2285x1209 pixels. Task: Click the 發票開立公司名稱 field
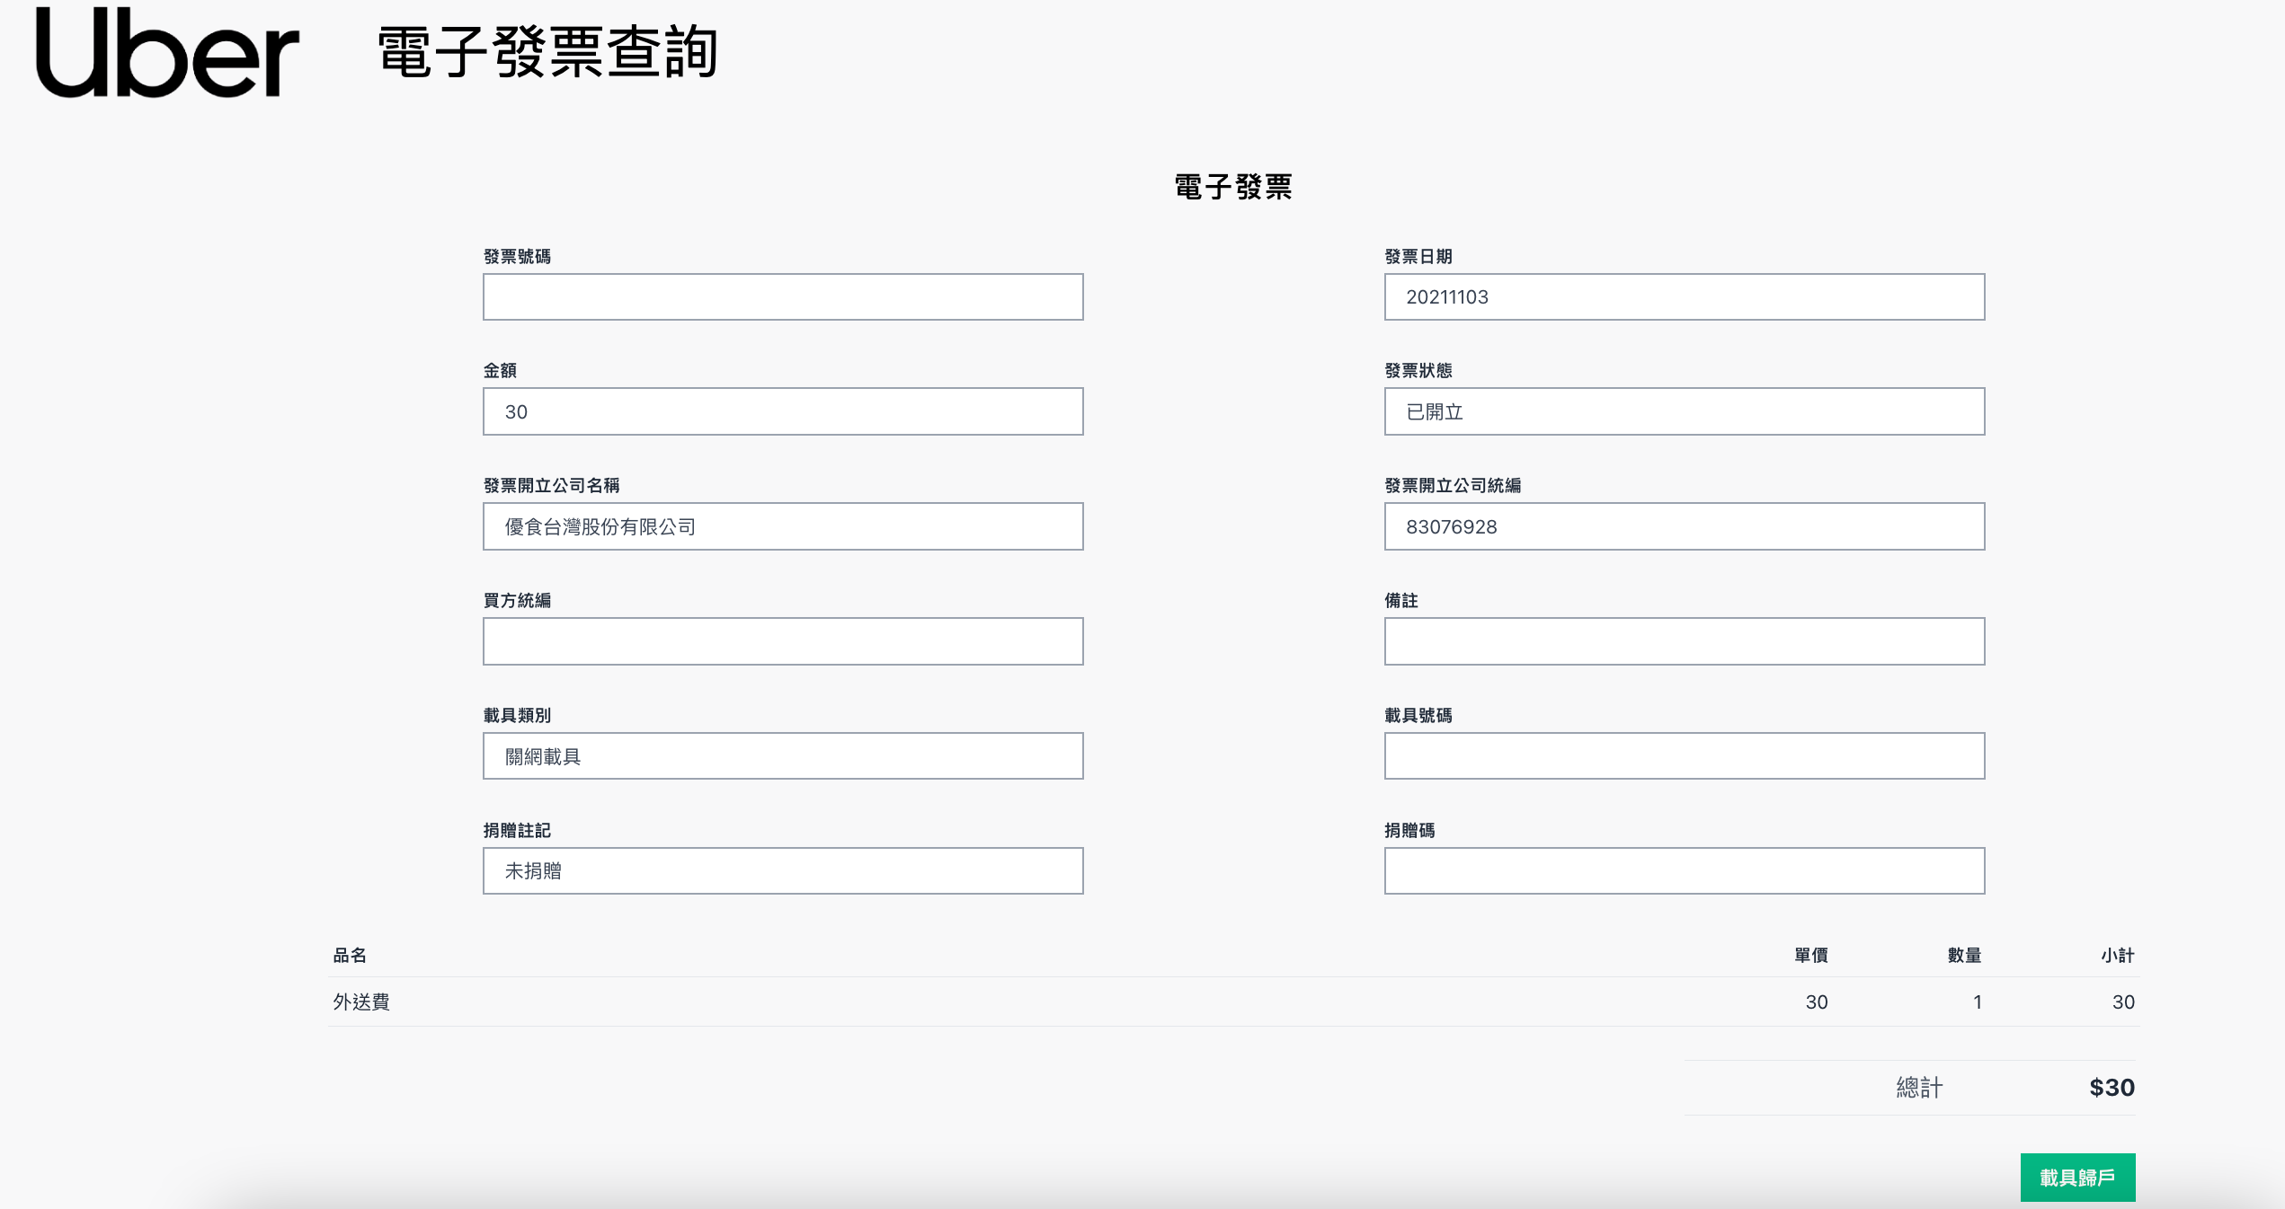[783, 526]
